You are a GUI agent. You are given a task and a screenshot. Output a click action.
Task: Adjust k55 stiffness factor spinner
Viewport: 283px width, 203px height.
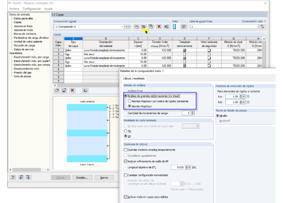coord(241,102)
